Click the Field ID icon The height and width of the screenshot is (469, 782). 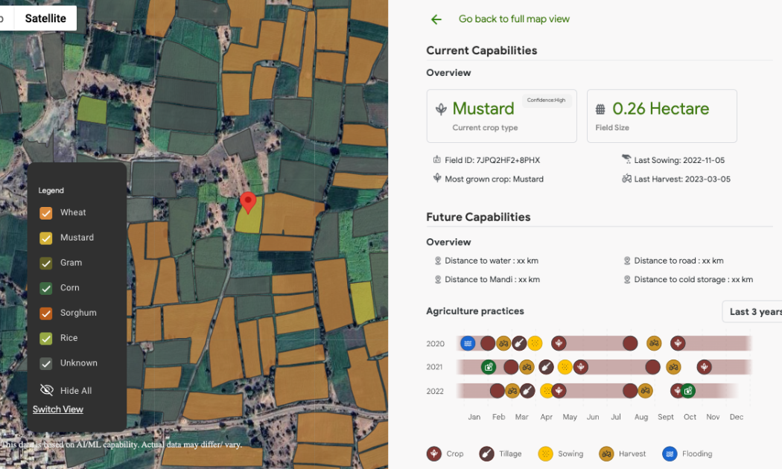point(437,159)
